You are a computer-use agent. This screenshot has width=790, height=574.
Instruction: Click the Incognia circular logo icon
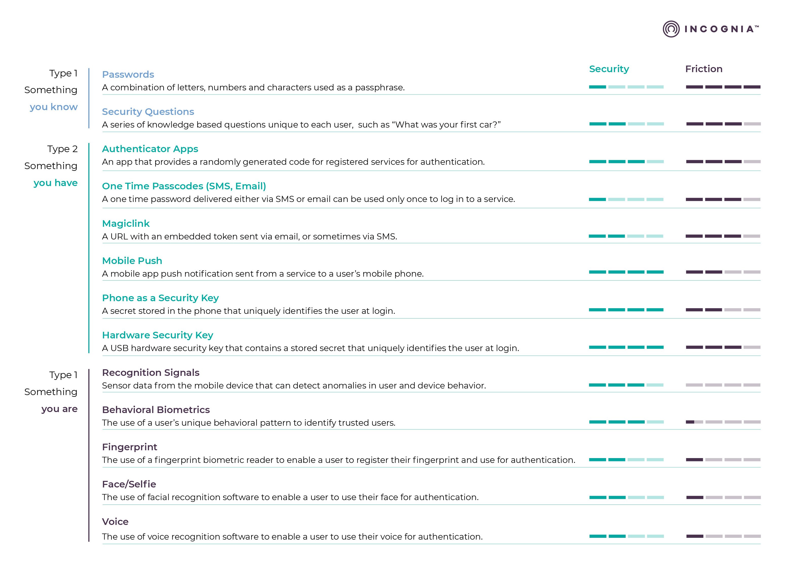pos(671,29)
